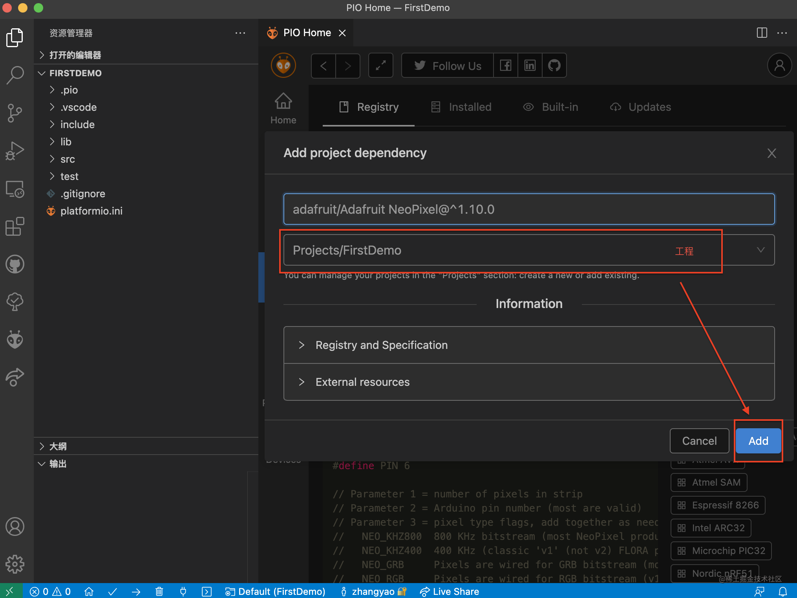Open the serial monitor plug icon
Screen dimensions: 797x598
coord(183,592)
